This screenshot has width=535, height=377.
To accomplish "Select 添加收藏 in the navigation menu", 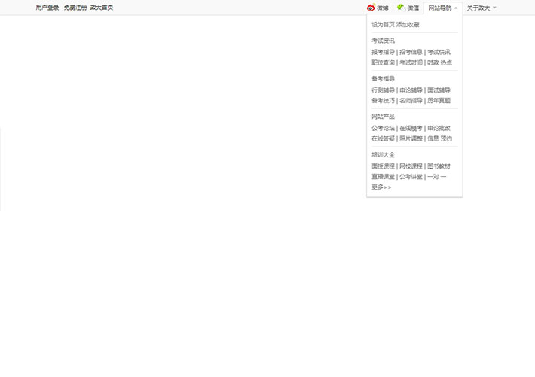I will (x=408, y=25).
